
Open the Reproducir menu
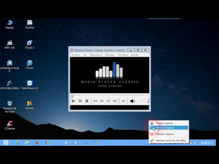pos(96,55)
